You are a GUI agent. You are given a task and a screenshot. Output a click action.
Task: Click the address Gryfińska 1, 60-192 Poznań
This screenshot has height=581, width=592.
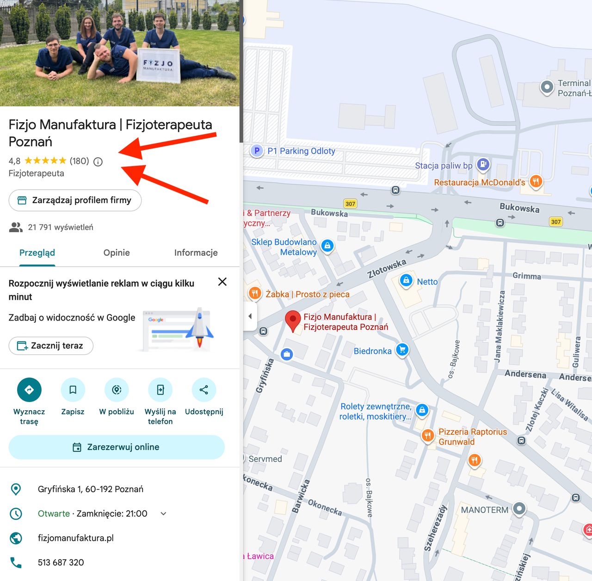pos(91,489)
